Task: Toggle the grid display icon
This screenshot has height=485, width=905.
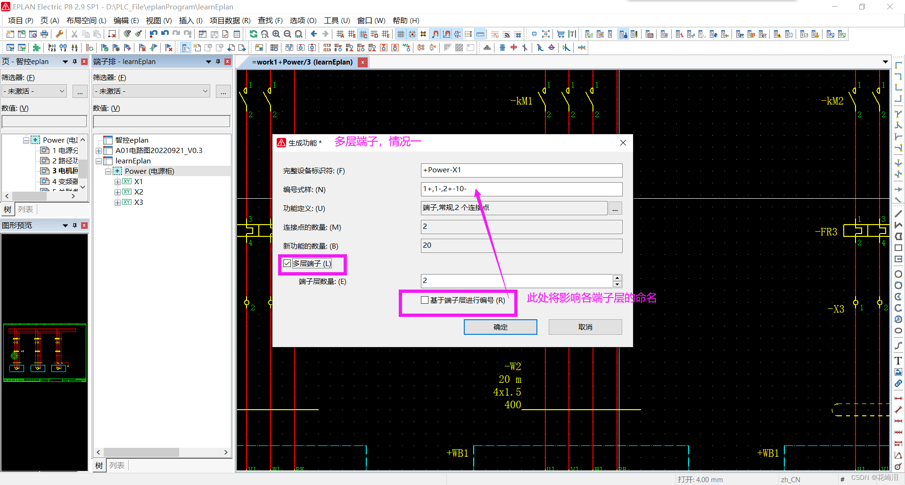Action: pyautogui.click(x=401, y=34)
